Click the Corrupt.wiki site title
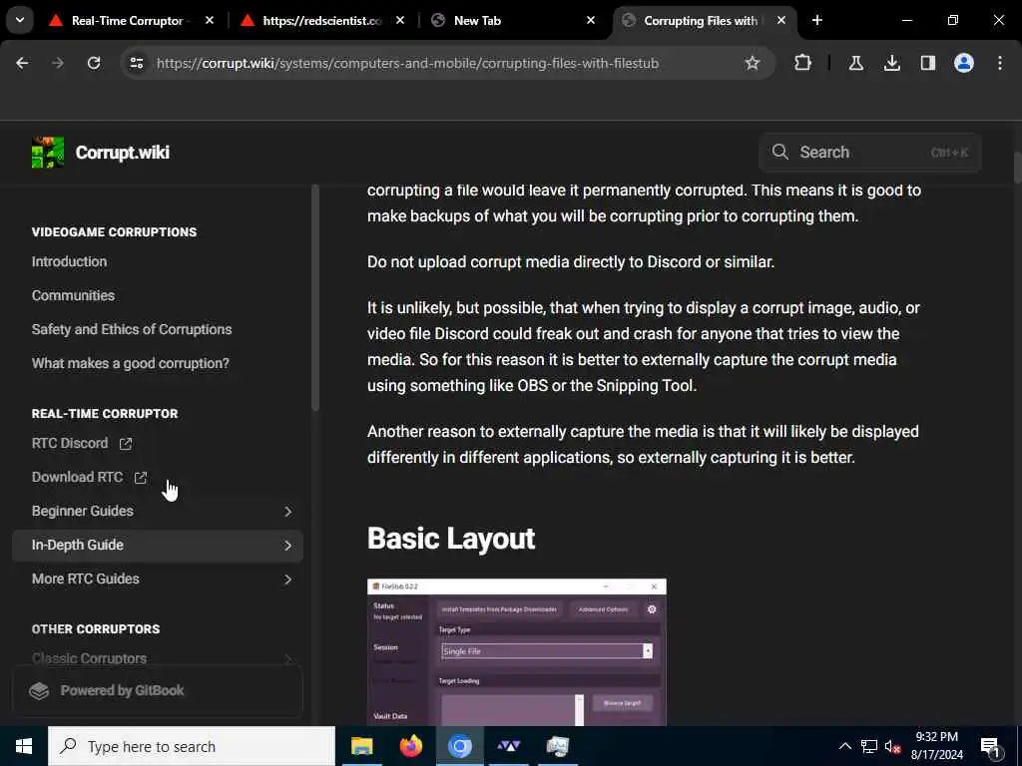This screenshot has height=766, width=1022. click(x=123, y=153)
